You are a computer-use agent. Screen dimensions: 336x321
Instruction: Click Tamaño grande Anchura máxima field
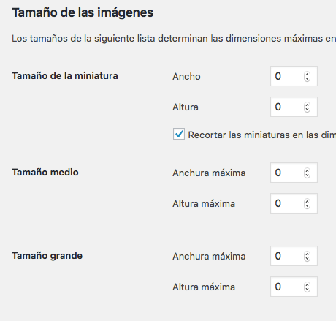(294, 256)
